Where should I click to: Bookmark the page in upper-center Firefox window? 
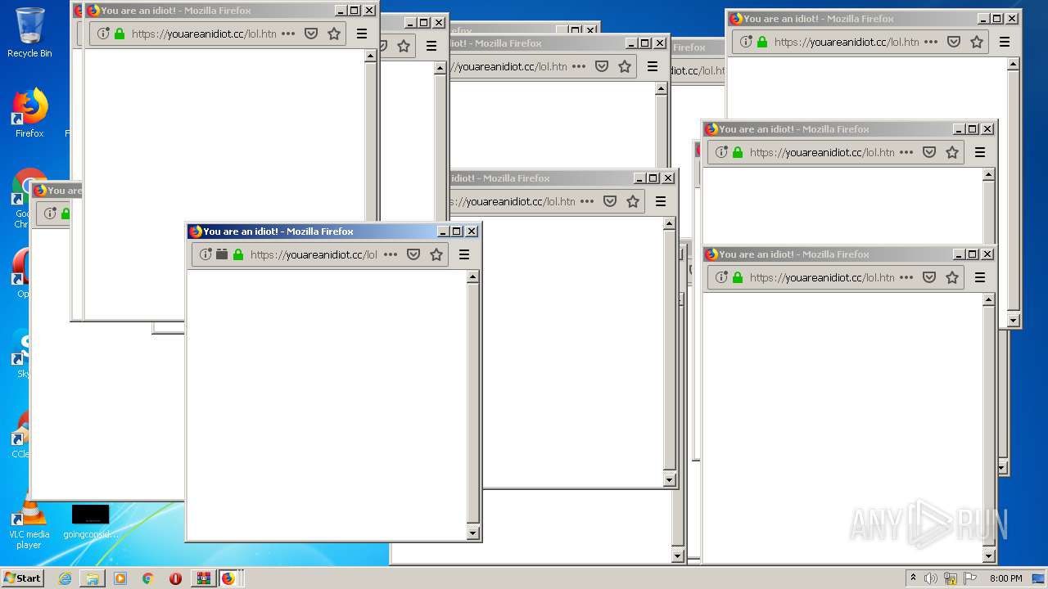pos(625,66)
